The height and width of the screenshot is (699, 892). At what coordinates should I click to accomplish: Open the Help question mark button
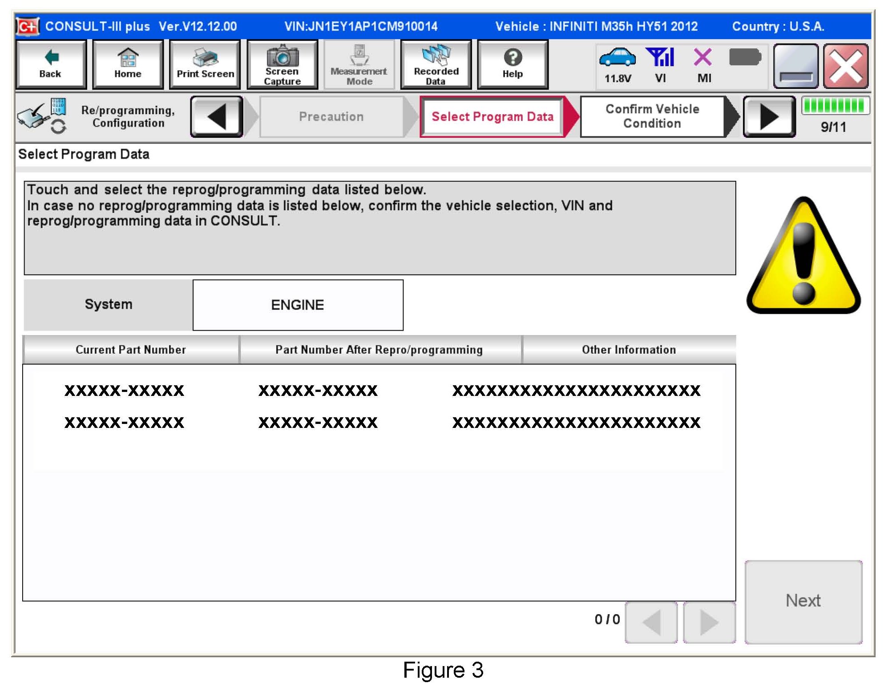513,64
